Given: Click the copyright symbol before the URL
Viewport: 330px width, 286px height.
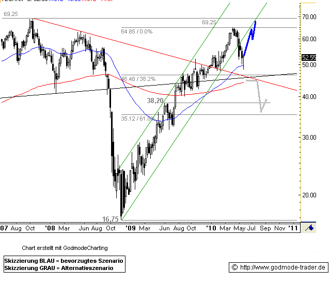Looking at the screenshot, I should coord(235,267).
